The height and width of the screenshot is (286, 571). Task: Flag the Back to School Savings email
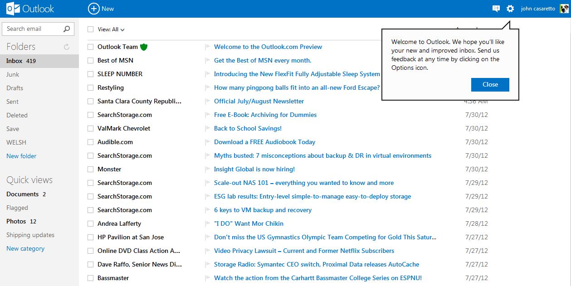(x=208, y=128)
